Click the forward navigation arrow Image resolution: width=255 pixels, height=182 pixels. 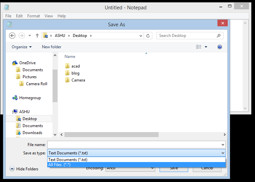click(22, 36)
